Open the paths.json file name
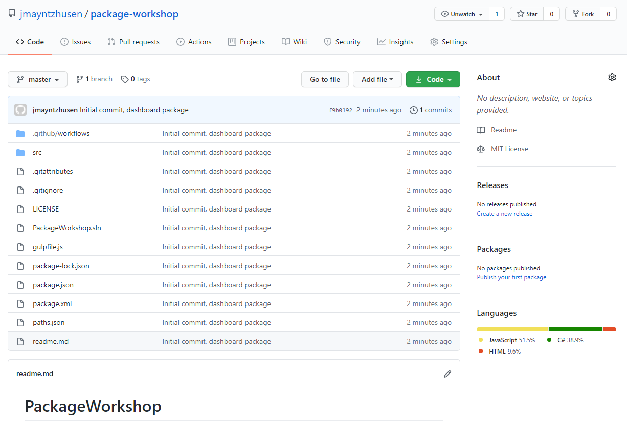The width and height of the screenshot is (627, 421). [x=49, y=322]
